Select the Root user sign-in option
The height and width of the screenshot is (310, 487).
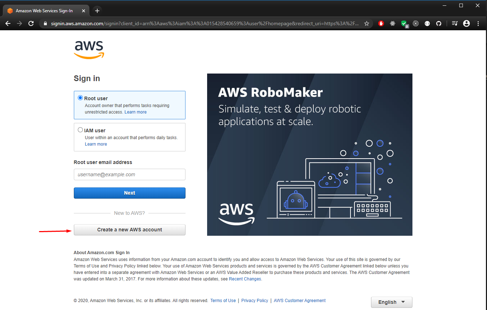click(80, 97)
